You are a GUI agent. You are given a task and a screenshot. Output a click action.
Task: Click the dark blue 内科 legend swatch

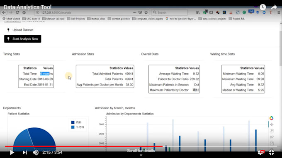tap(73, 122)
